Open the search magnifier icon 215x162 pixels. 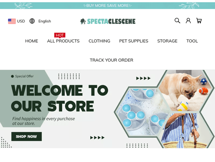[177, 21]
